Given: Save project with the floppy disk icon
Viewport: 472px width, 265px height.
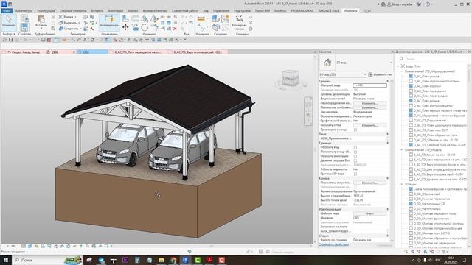Looking at the screenshot, I should click(x=11, y=40).
